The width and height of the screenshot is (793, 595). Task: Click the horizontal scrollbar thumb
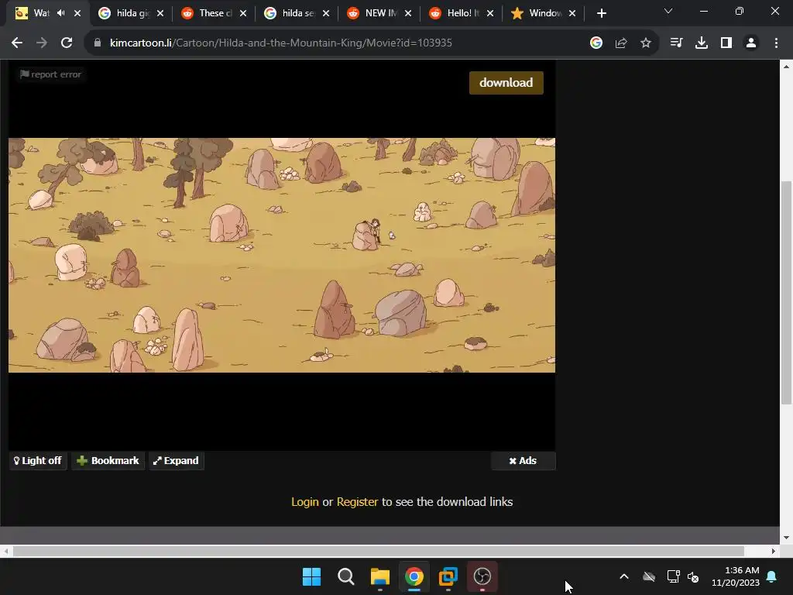pos(378,551)
